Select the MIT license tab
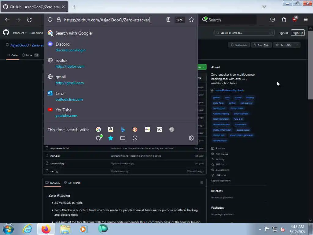313x235 pixels. pyautogui.click(x=72, y=183)
